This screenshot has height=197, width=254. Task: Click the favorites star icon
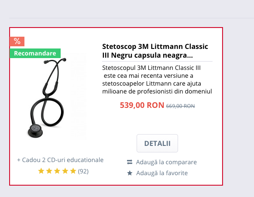coord(130,173)
